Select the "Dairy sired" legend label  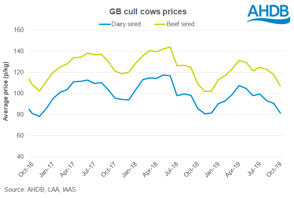[126, 24]
